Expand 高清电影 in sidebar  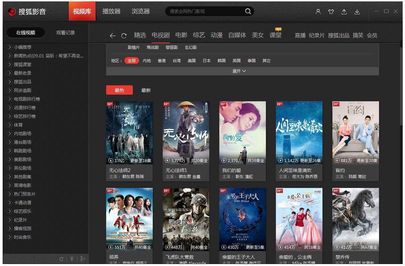point(22,185)
